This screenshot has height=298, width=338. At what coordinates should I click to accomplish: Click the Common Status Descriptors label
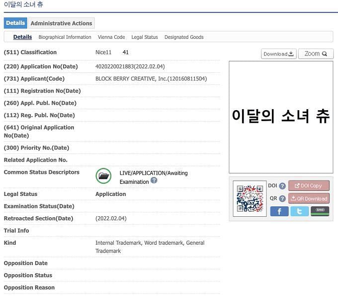tap(42, 172)
